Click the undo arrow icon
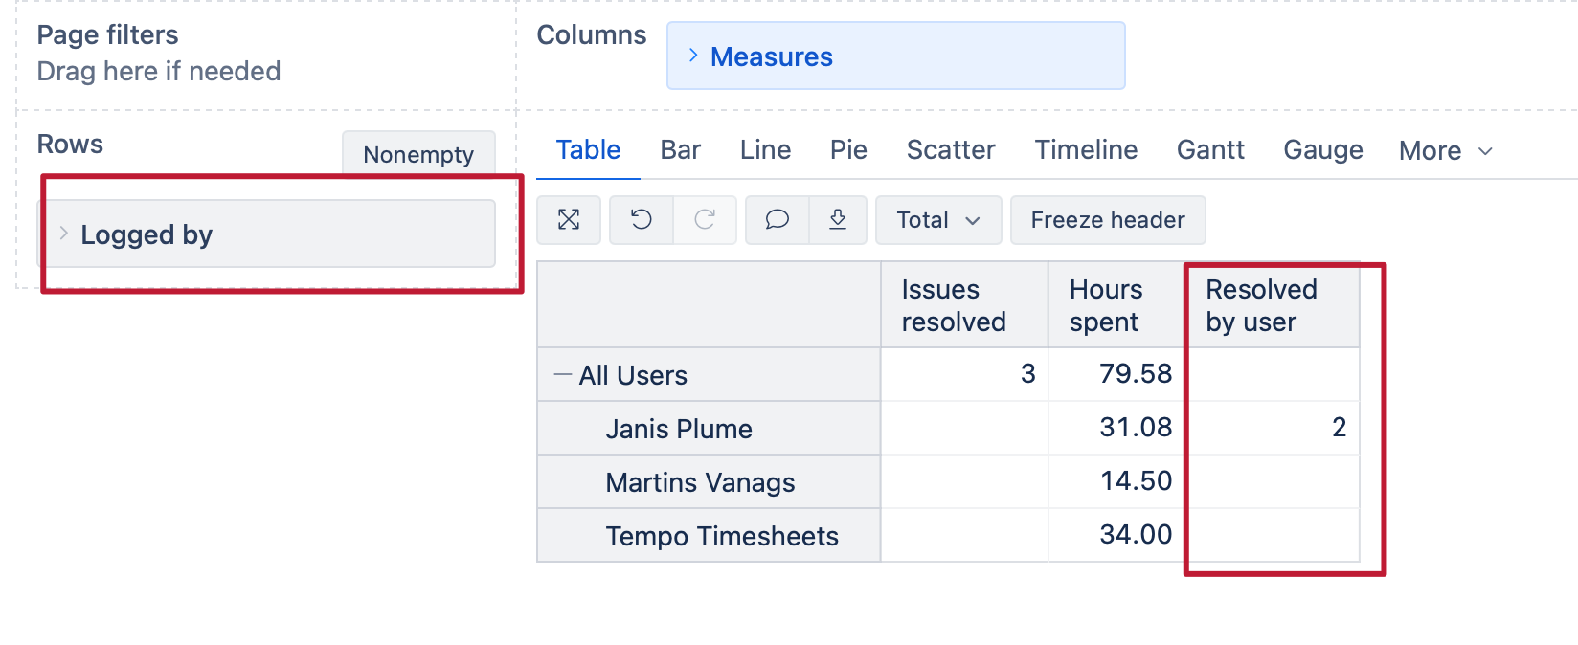This screenshot has height=645, width=1578. pyautogui.click(x=642, y=220)
